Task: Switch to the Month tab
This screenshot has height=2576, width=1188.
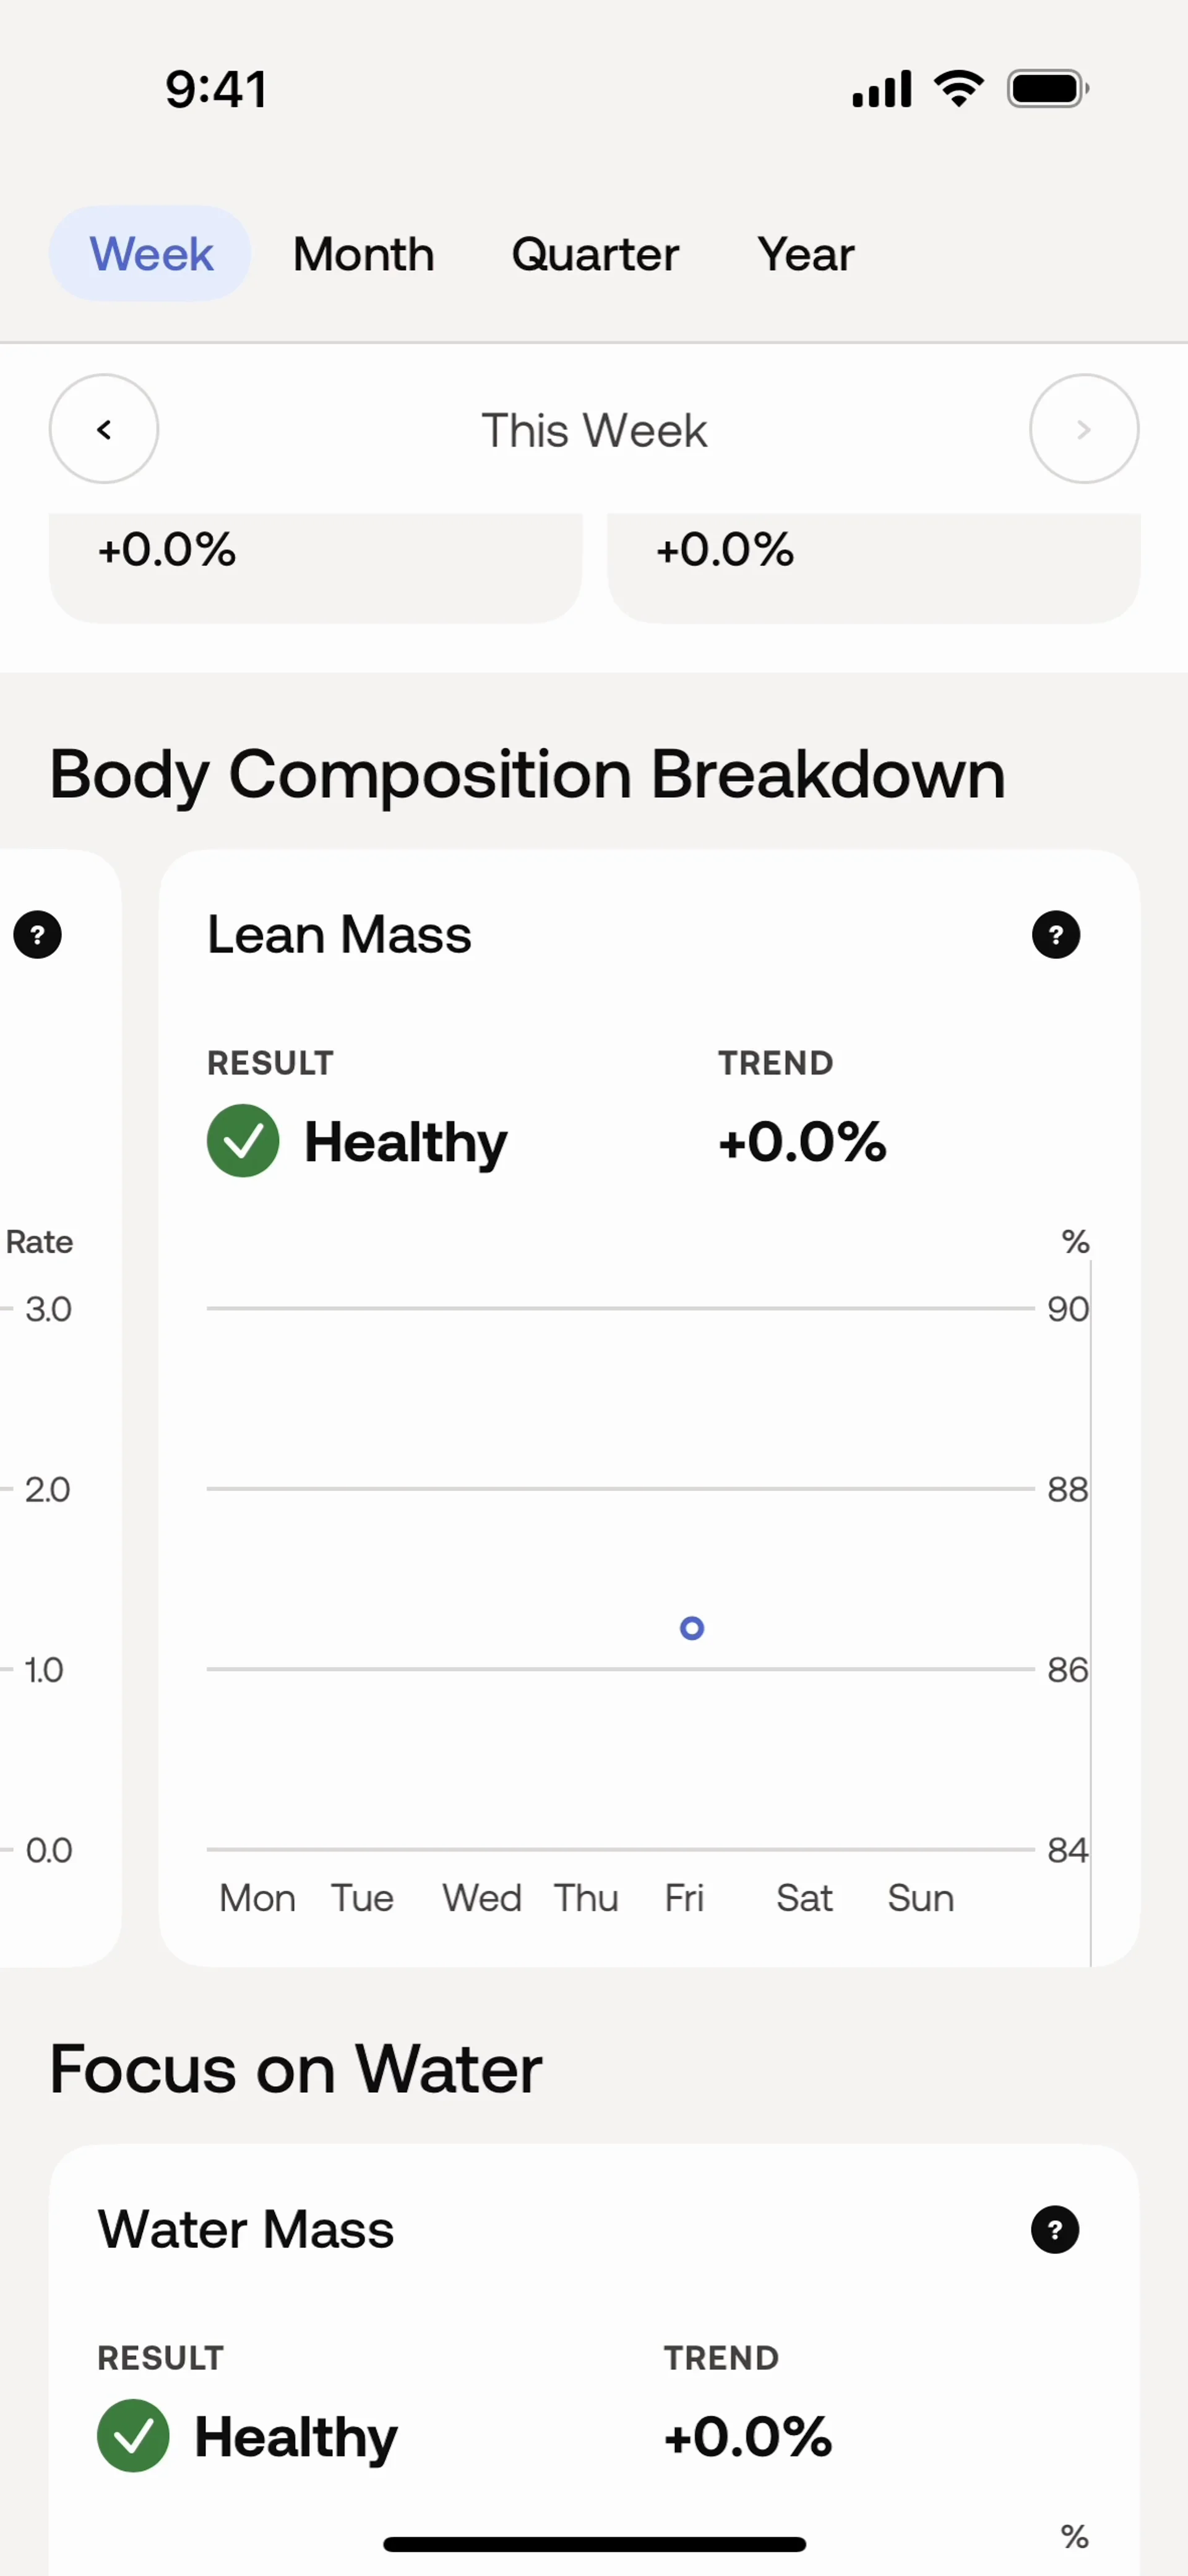Action: click(364, 254)
